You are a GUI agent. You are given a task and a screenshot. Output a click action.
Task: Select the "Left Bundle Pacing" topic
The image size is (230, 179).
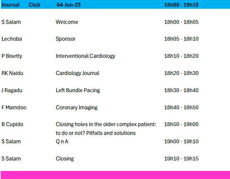click(x=78, y=90)
